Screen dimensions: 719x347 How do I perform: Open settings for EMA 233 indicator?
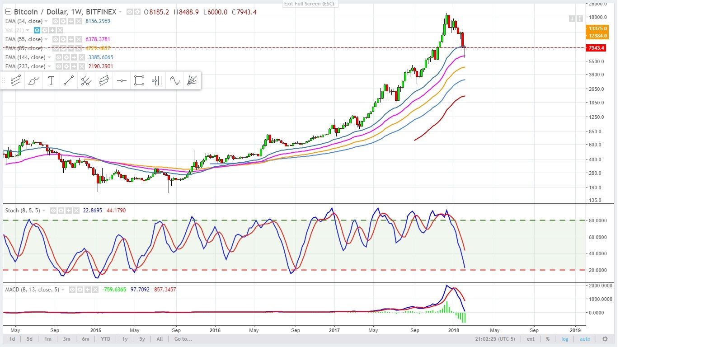click(x=66, y=66)
